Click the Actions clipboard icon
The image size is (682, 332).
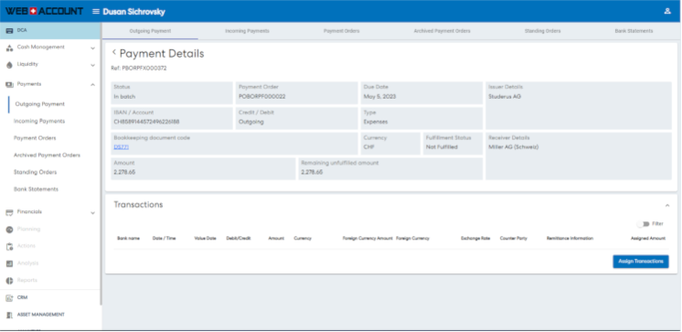[x=9, y=246]
